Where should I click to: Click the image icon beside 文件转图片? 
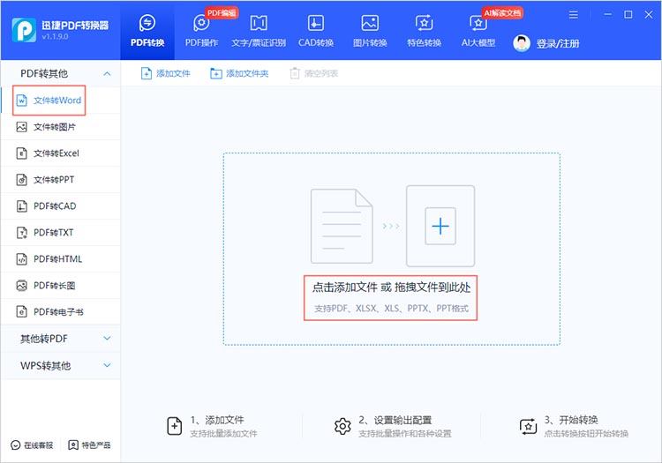point(21,127)
